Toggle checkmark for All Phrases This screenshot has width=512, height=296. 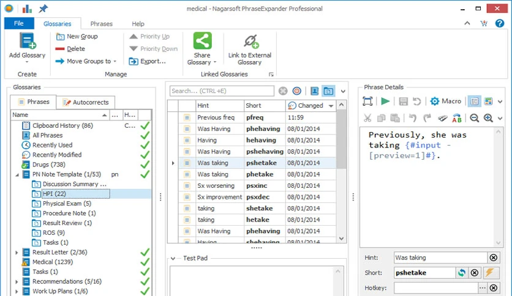145,135
